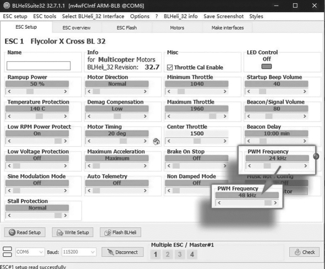325x269 pixels.
Task: Open the Styles menu
Action: (x=256, y=16)
